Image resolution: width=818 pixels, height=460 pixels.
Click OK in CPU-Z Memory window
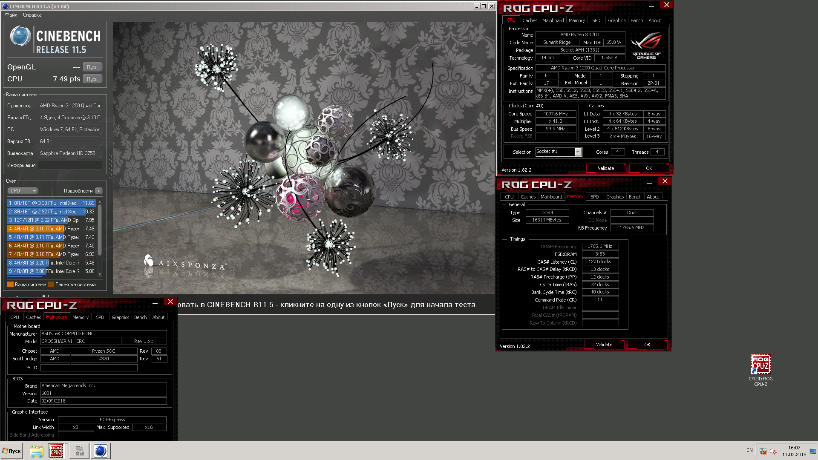pyautogui.click(x=647, y=345)
